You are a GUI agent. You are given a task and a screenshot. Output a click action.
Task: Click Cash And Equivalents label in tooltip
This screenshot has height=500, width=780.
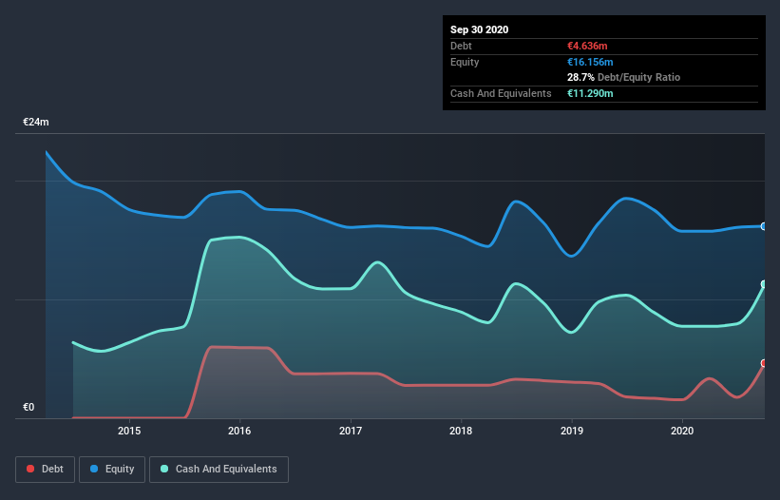(501, 93)
